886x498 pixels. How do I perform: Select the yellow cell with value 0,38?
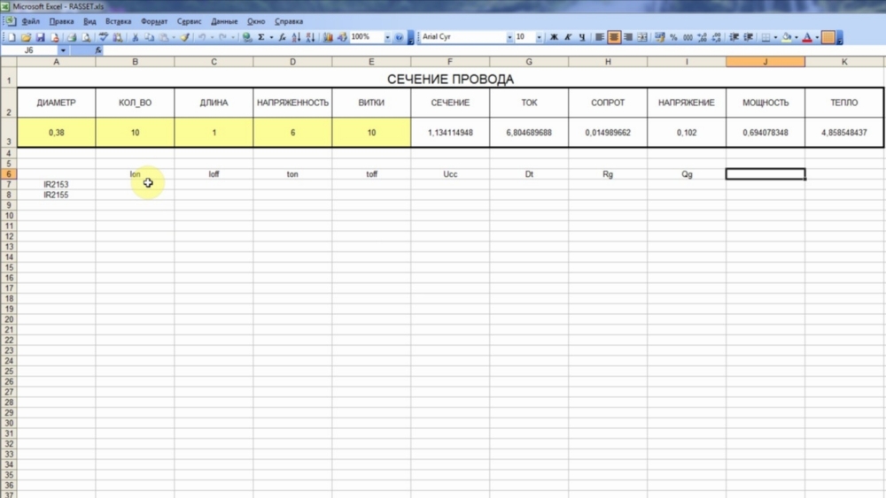pos(56,133)
